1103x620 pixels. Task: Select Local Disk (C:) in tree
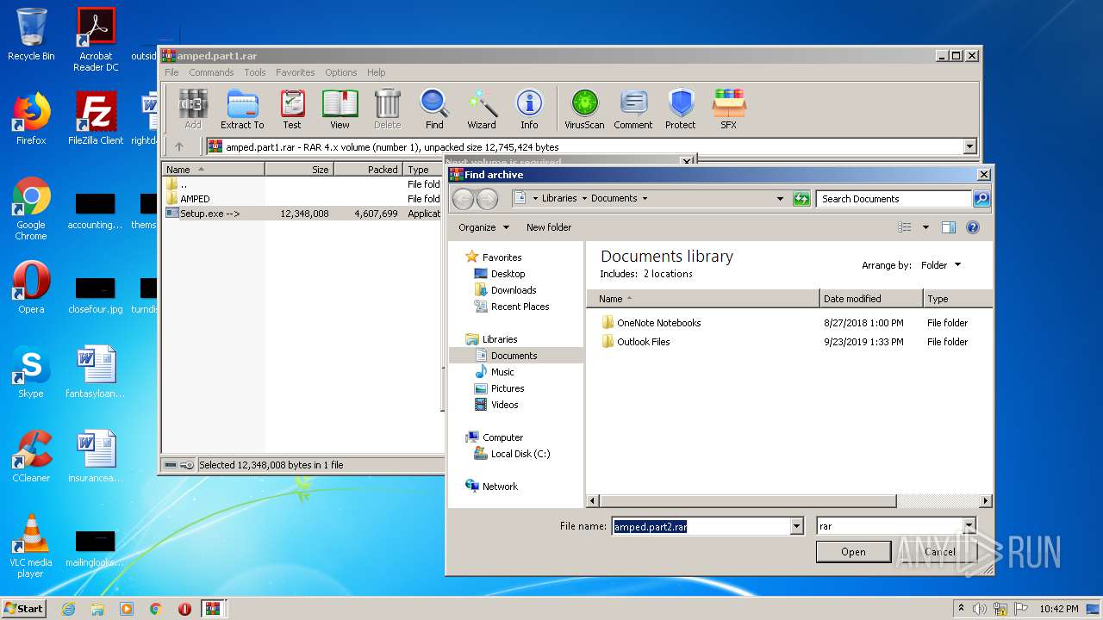[x=520, y=454]
